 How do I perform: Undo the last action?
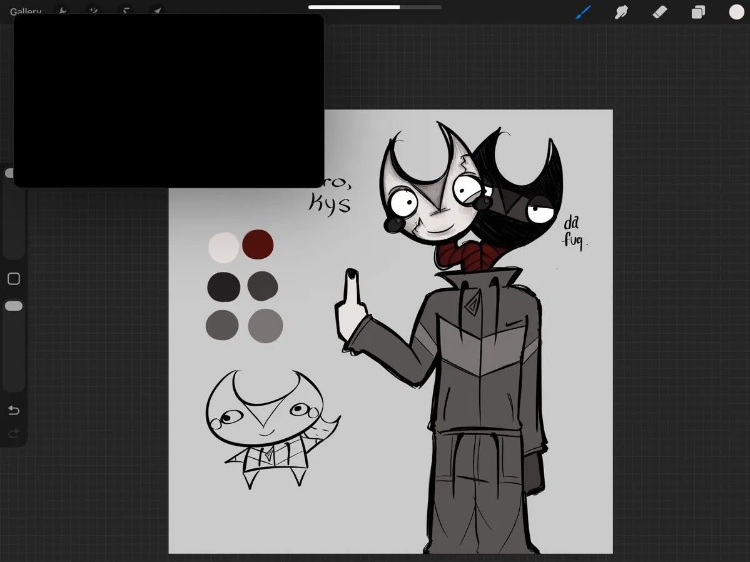tap(13, 410)
